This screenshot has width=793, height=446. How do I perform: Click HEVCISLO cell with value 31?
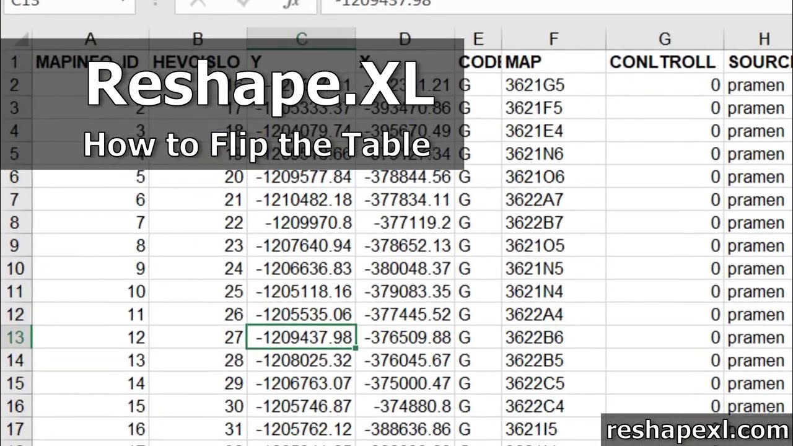pyautogui.click(x=198, y=429)
